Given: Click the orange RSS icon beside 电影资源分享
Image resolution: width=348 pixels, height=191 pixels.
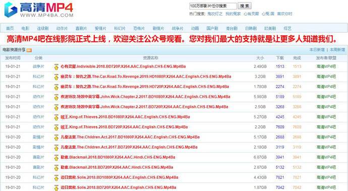Looking at the screenshot, I should point(29,50).
